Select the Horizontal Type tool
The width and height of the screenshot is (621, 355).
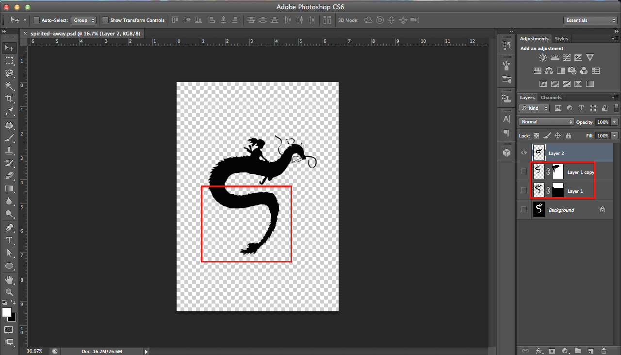click(9, 240)
